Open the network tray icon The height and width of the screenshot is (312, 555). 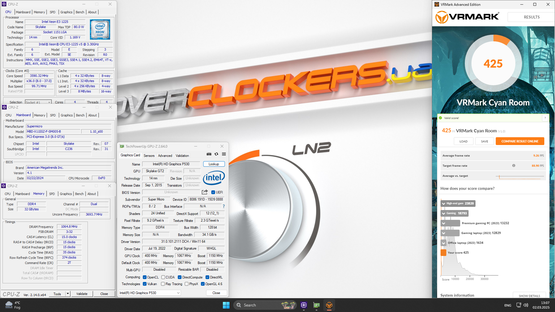tap(519, 305)
